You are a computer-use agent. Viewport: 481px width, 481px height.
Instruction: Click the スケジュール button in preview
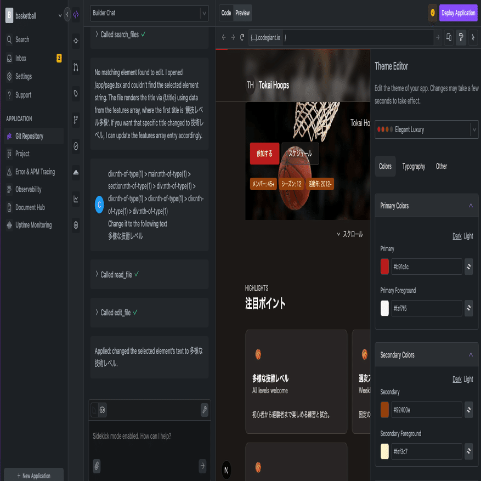(x=300, y=154)
